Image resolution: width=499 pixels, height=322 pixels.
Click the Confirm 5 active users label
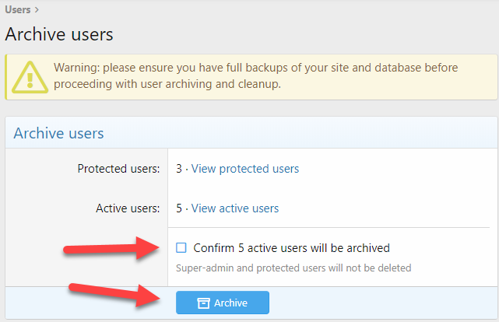291,248
